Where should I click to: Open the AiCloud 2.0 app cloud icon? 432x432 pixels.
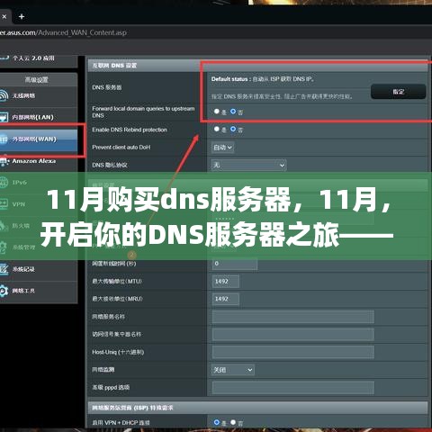[4, 58]
